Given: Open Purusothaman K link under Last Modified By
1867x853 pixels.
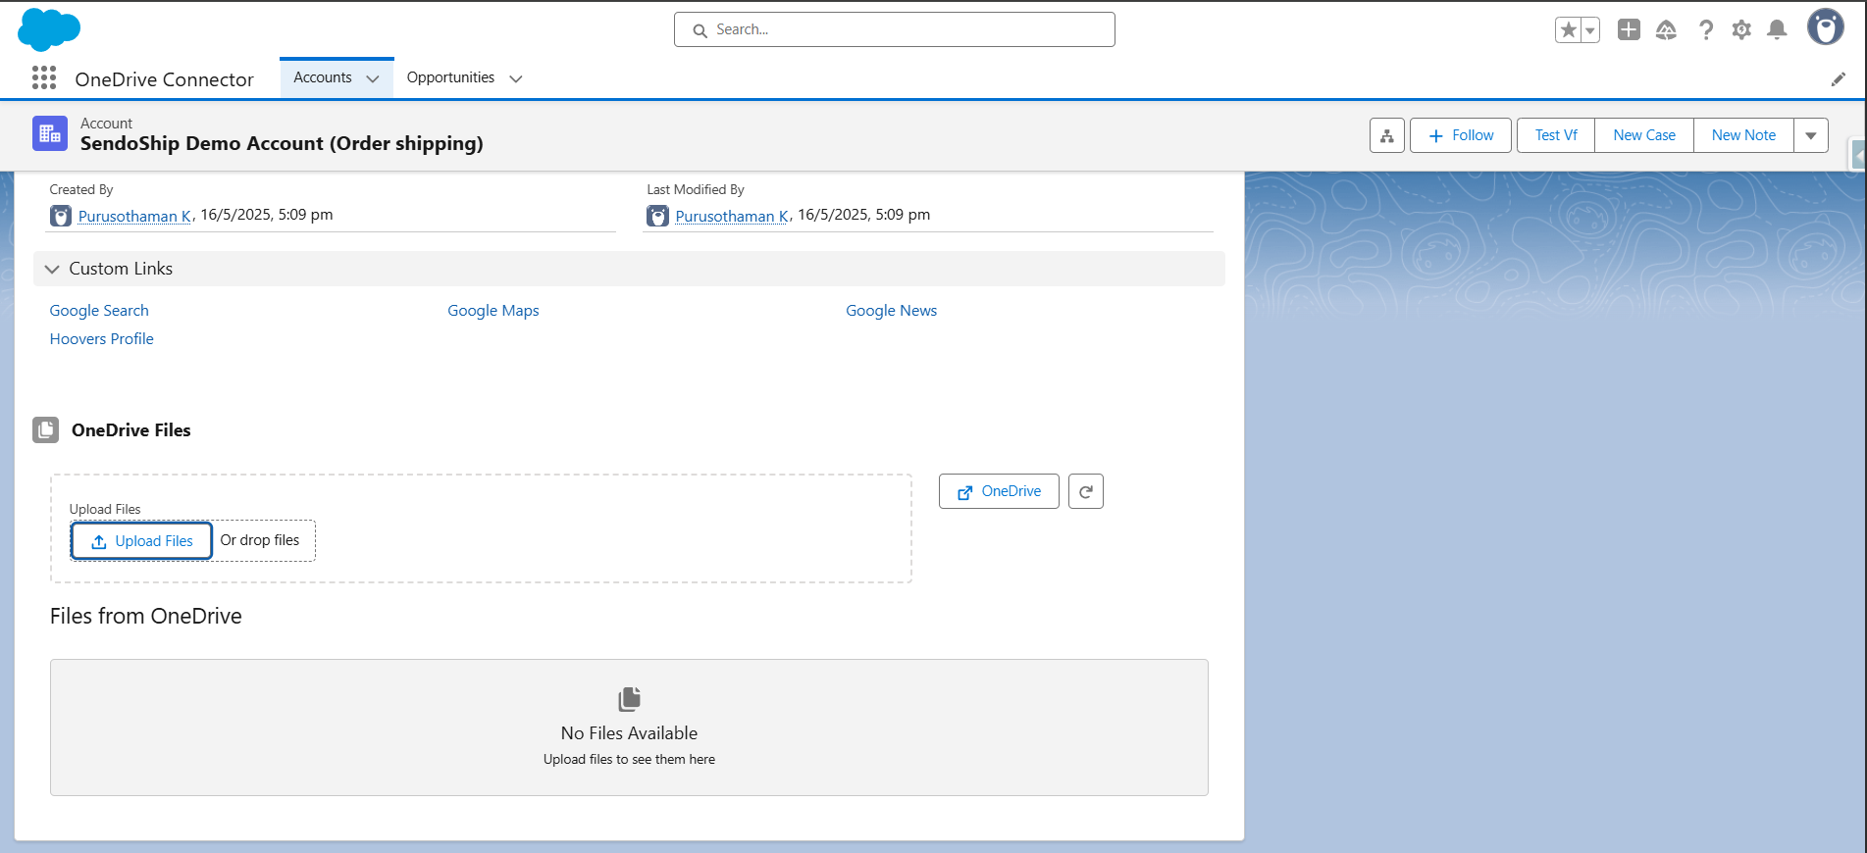Looking at the screenshot, I should coord(733,216).
